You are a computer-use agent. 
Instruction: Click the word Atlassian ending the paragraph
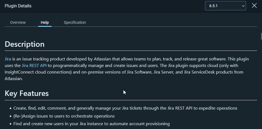coord(13,79)
